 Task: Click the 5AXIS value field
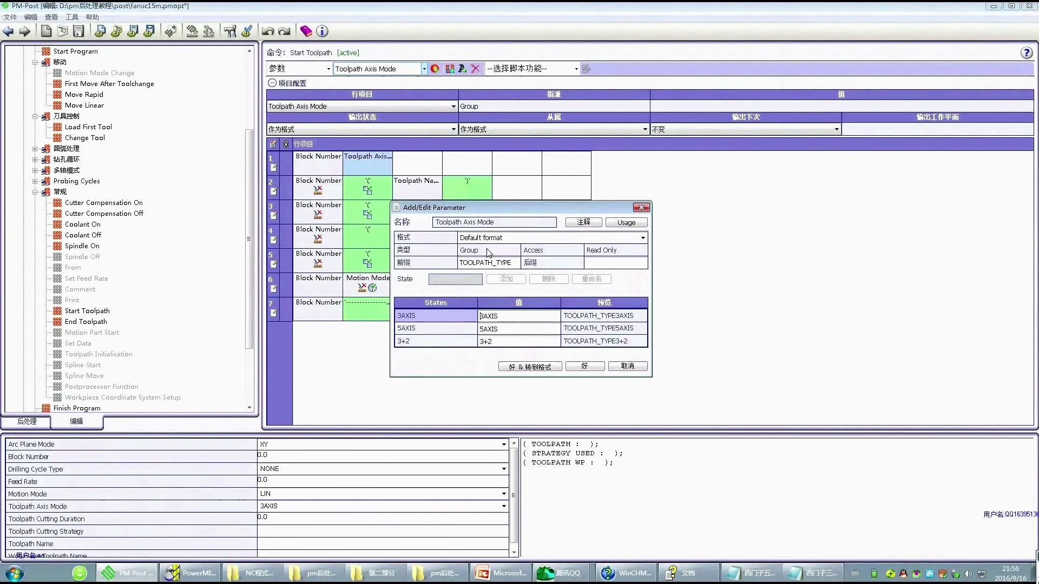518,329
